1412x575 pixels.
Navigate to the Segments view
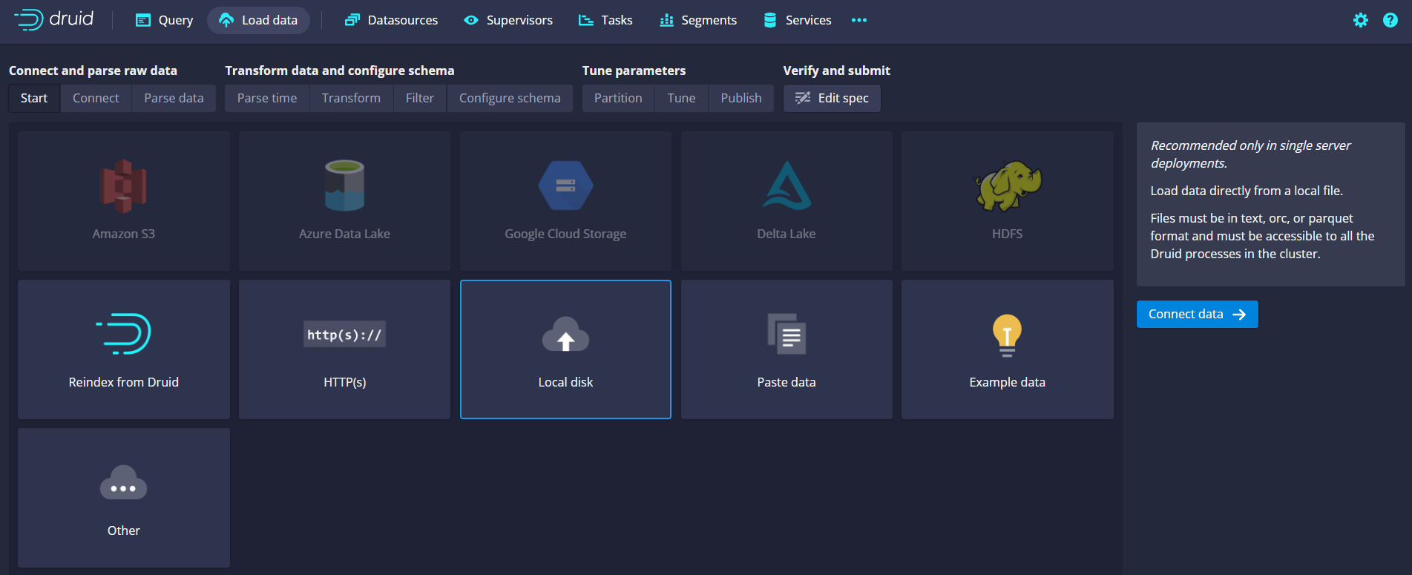[x=697, y=20]
